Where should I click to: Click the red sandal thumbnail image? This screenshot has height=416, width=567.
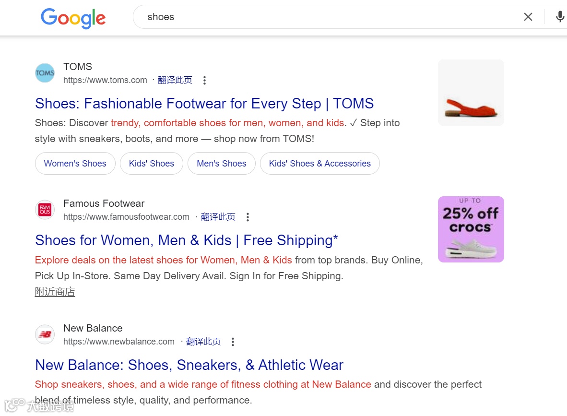(471, 93)
